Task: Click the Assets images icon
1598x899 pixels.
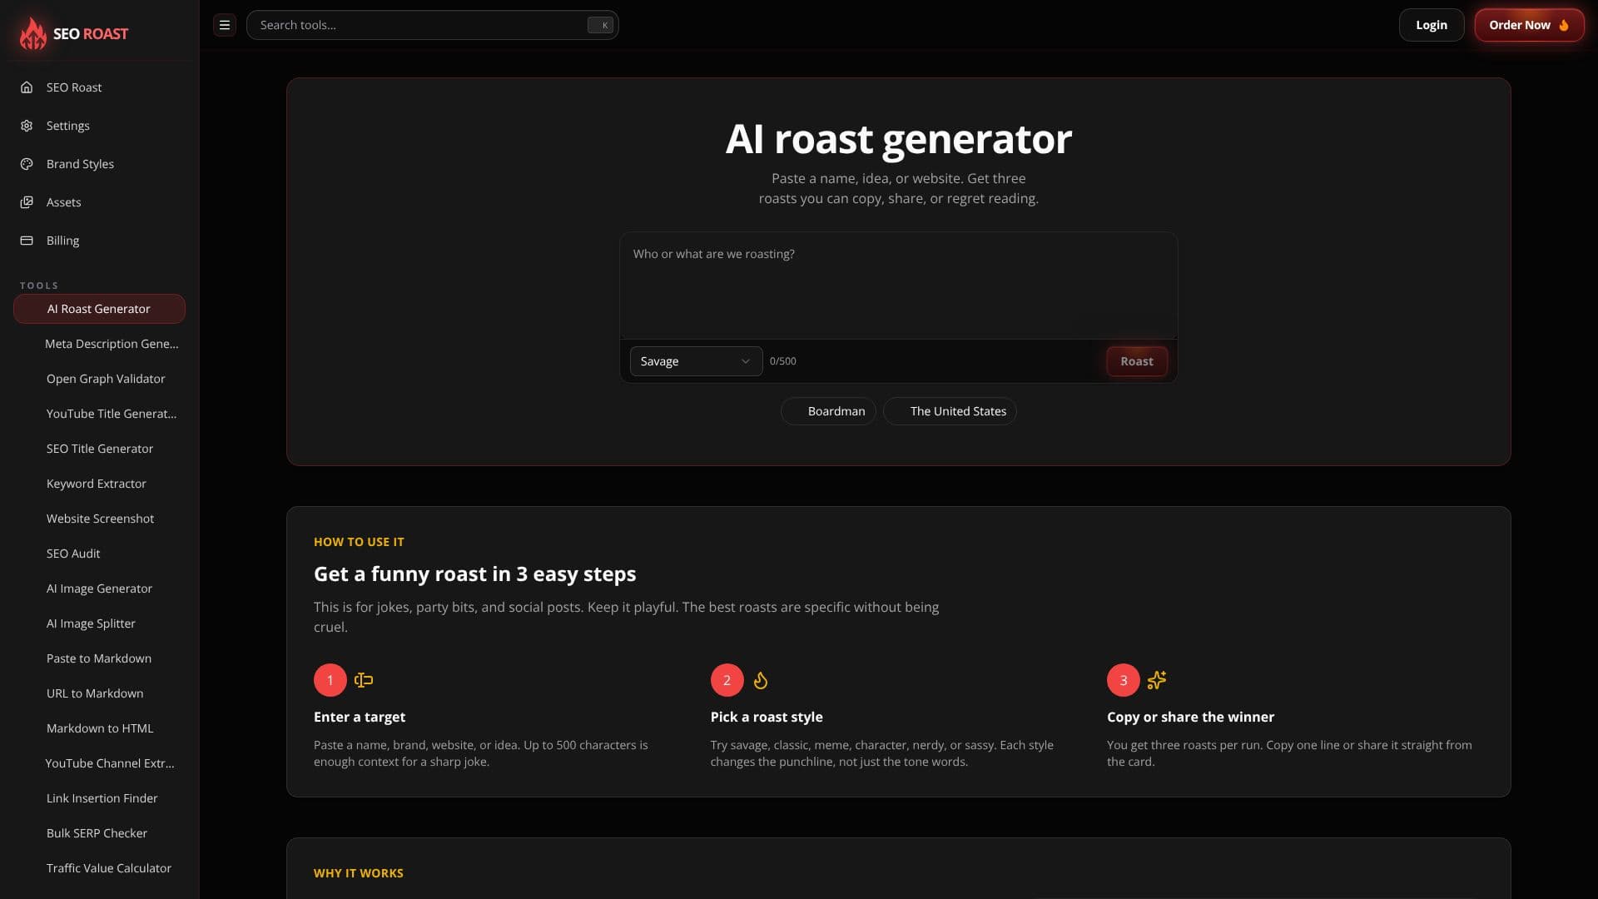Action: [x=27, y=202]
